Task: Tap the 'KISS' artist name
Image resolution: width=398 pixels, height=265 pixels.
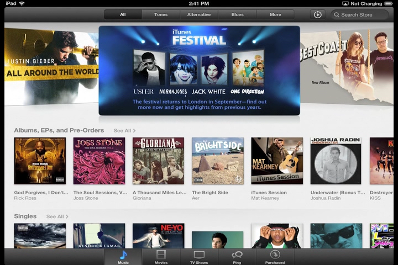Action: point(375,198)
